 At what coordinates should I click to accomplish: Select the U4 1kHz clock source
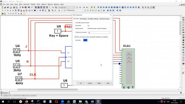(16, 51)
